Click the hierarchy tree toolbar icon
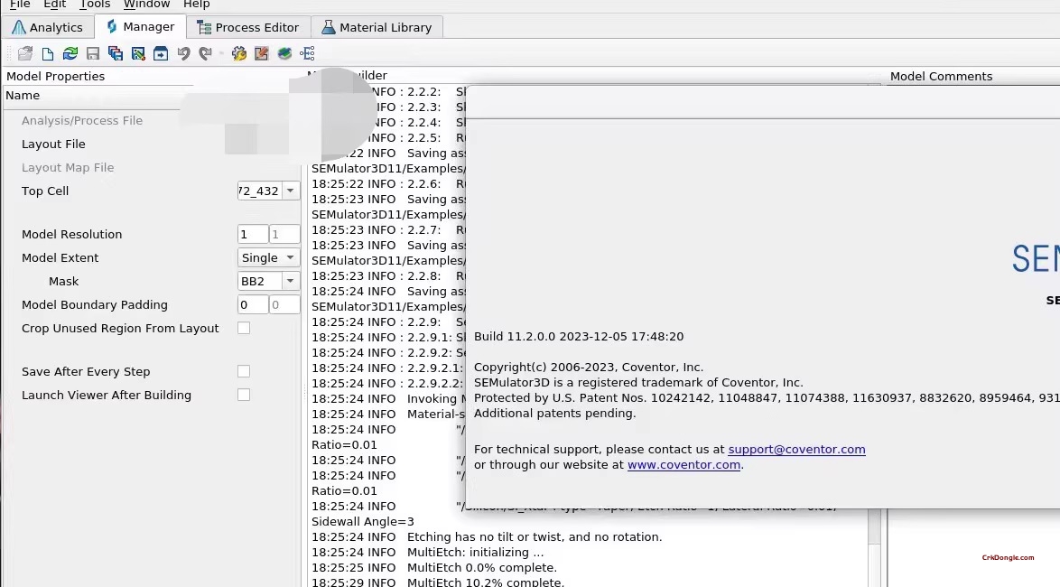 coord(307,53)
